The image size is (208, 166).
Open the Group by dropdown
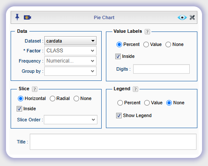(70, 71)
